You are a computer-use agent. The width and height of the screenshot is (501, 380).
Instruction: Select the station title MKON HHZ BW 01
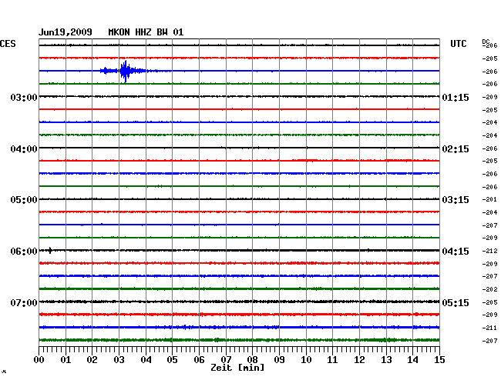pyautogui.click(x=146, y=32)
